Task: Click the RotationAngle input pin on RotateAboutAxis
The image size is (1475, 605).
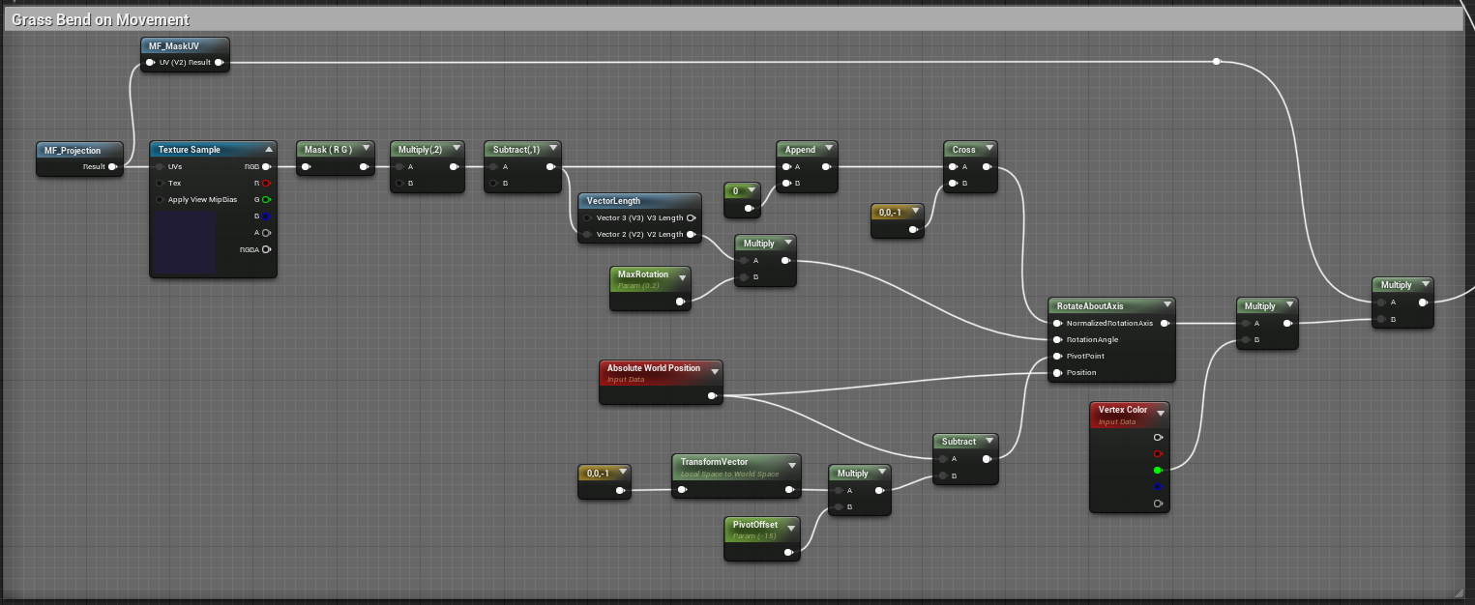Action: 1056,339
